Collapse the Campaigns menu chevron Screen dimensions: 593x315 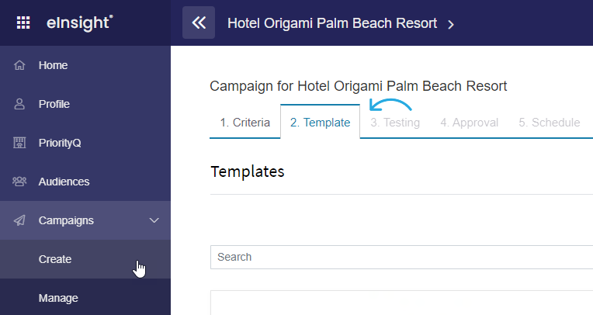pos(154,220)
